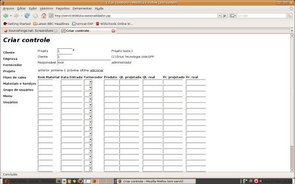Launch Firefox from the panel launcher
295x184 pixels.
tap(80, 181)
